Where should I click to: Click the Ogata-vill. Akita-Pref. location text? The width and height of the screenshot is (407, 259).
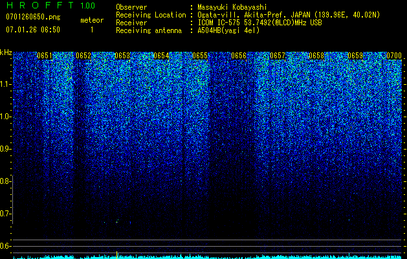289,15
